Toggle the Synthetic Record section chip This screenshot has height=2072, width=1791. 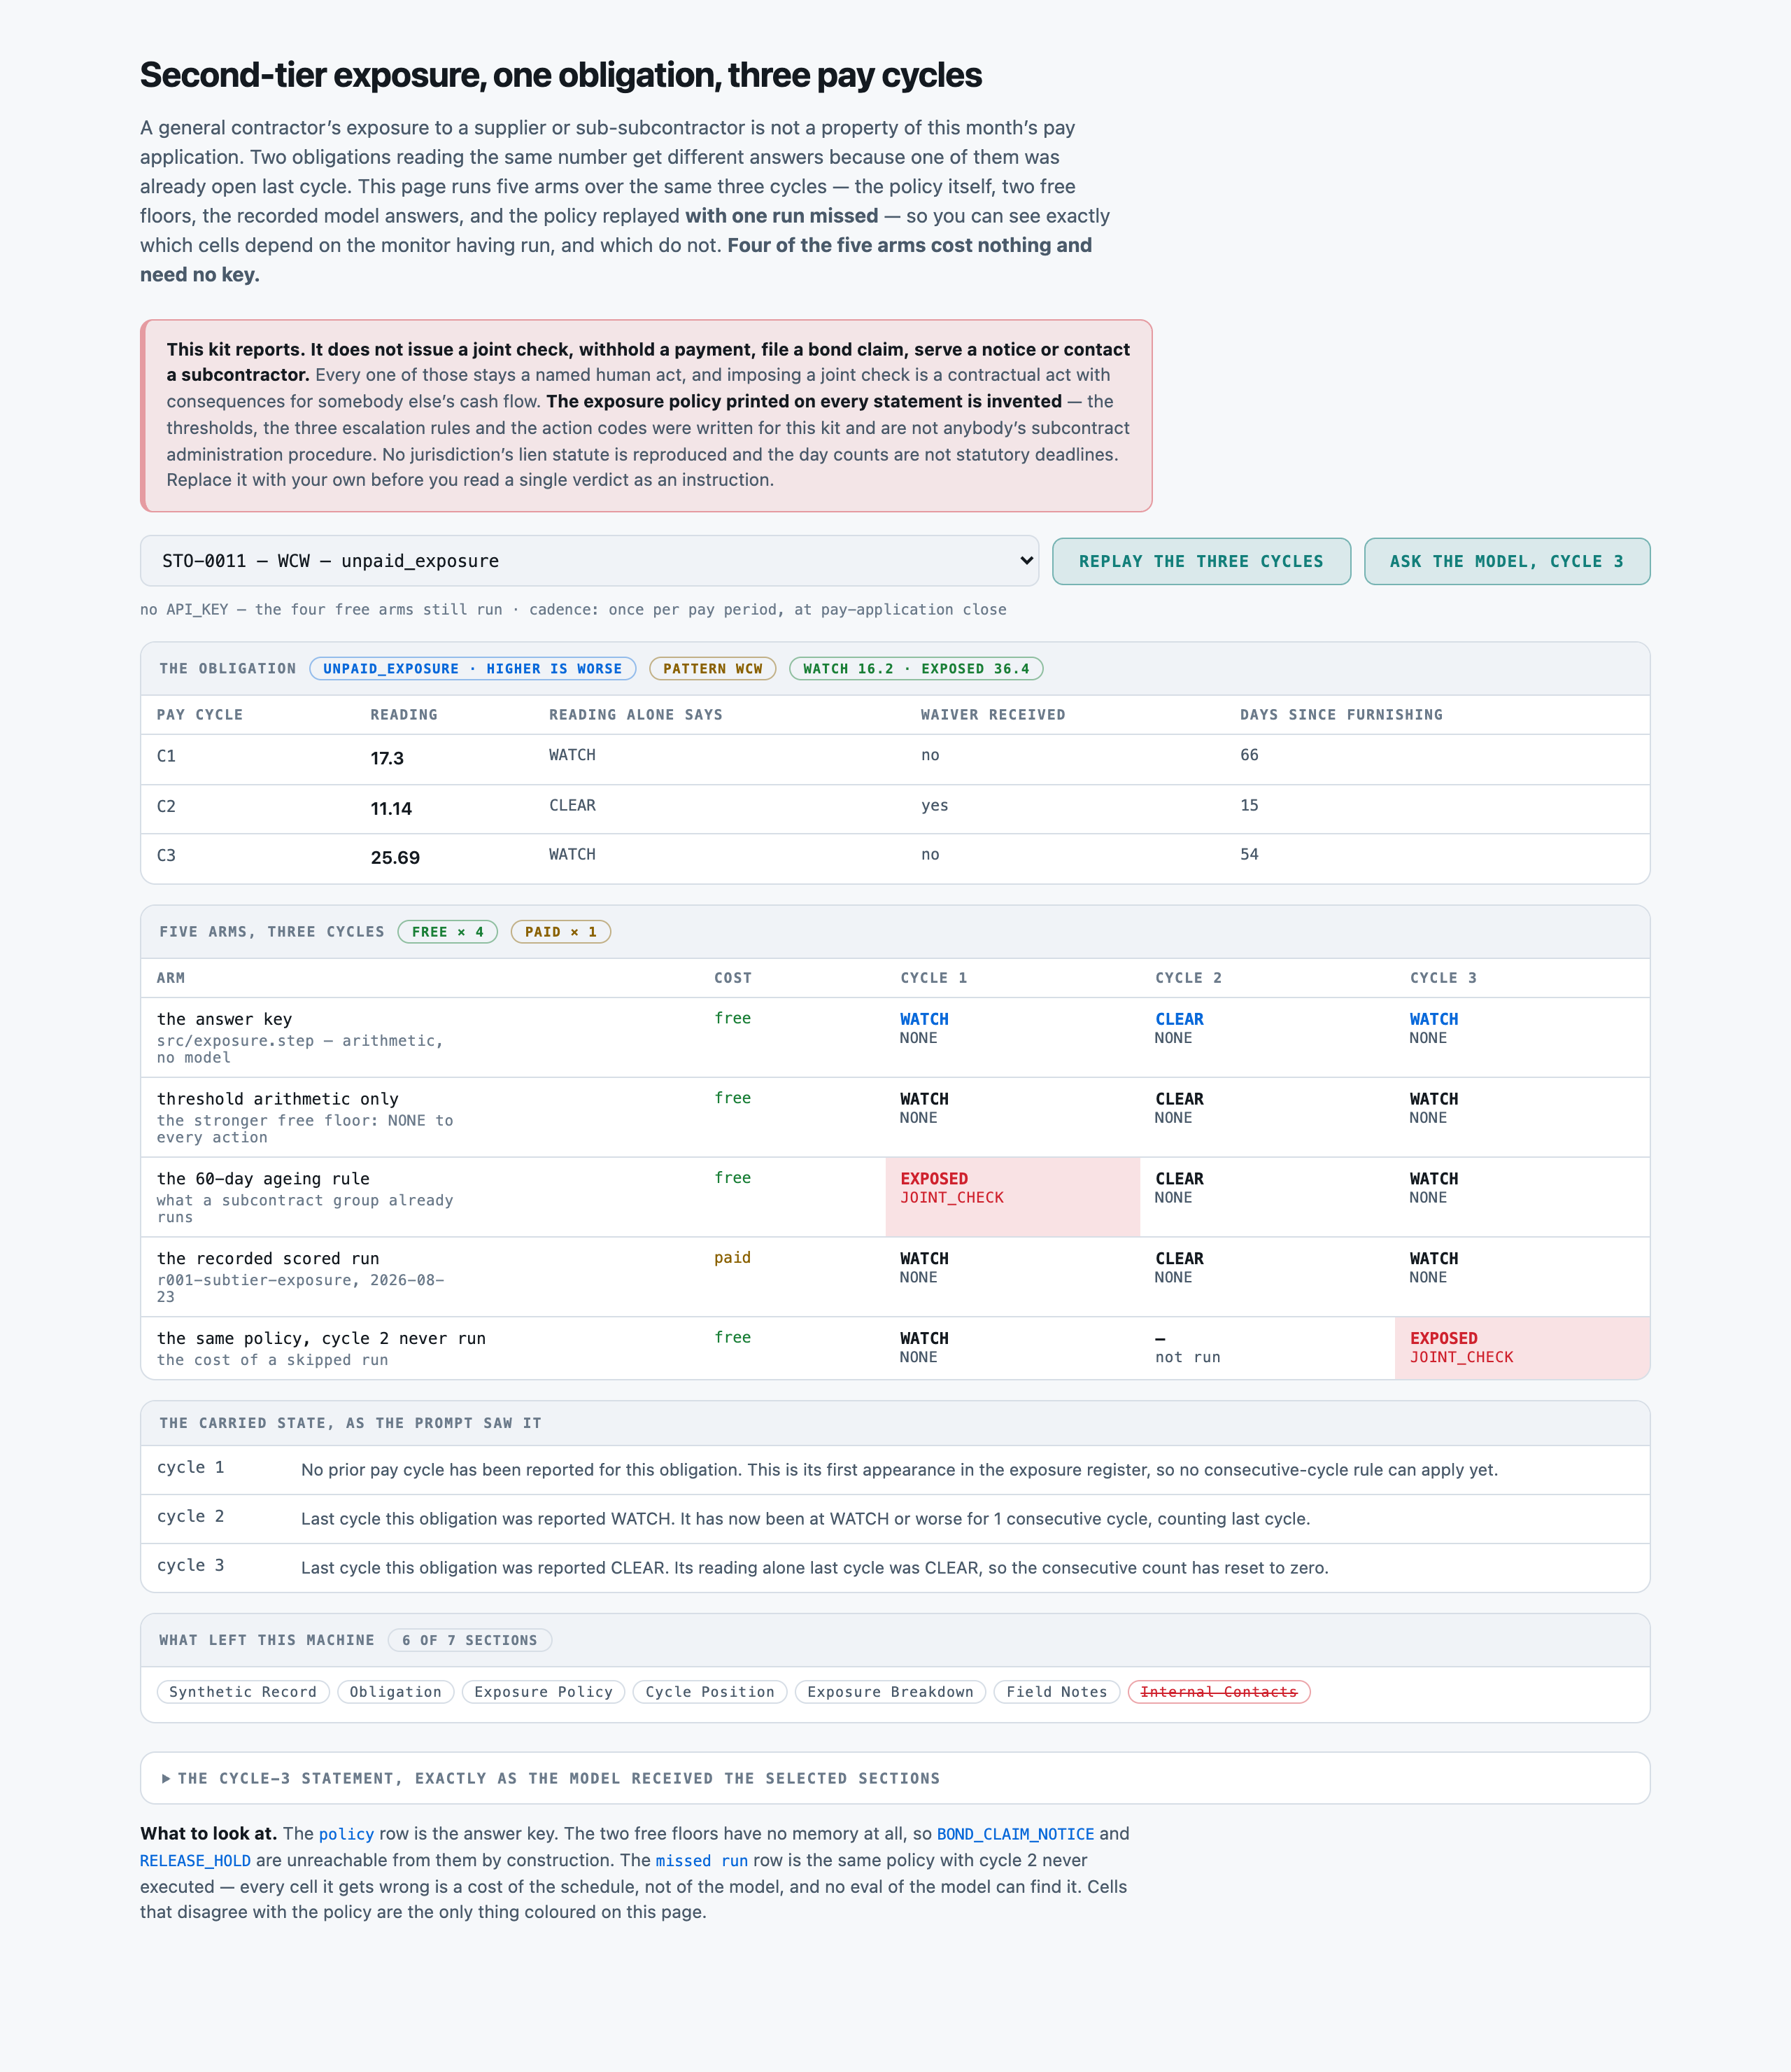tap(243, 1692)
